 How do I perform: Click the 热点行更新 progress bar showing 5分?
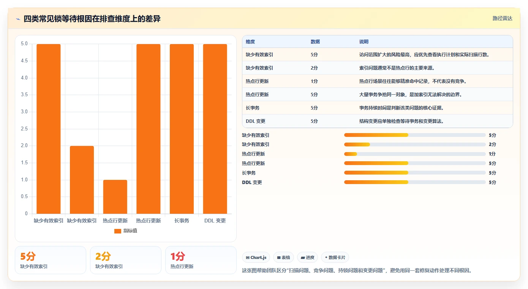pyautogui.click(x=415, y=163)
